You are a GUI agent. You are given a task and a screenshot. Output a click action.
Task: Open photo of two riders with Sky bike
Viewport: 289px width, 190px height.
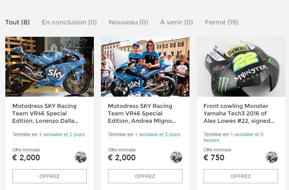pyautogui.click(x=145, y=67)
